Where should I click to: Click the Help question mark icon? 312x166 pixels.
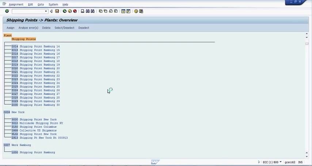(136, 11)
